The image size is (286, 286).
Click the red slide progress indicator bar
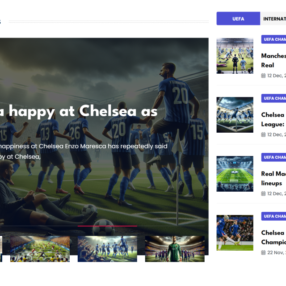pos(107,226)
